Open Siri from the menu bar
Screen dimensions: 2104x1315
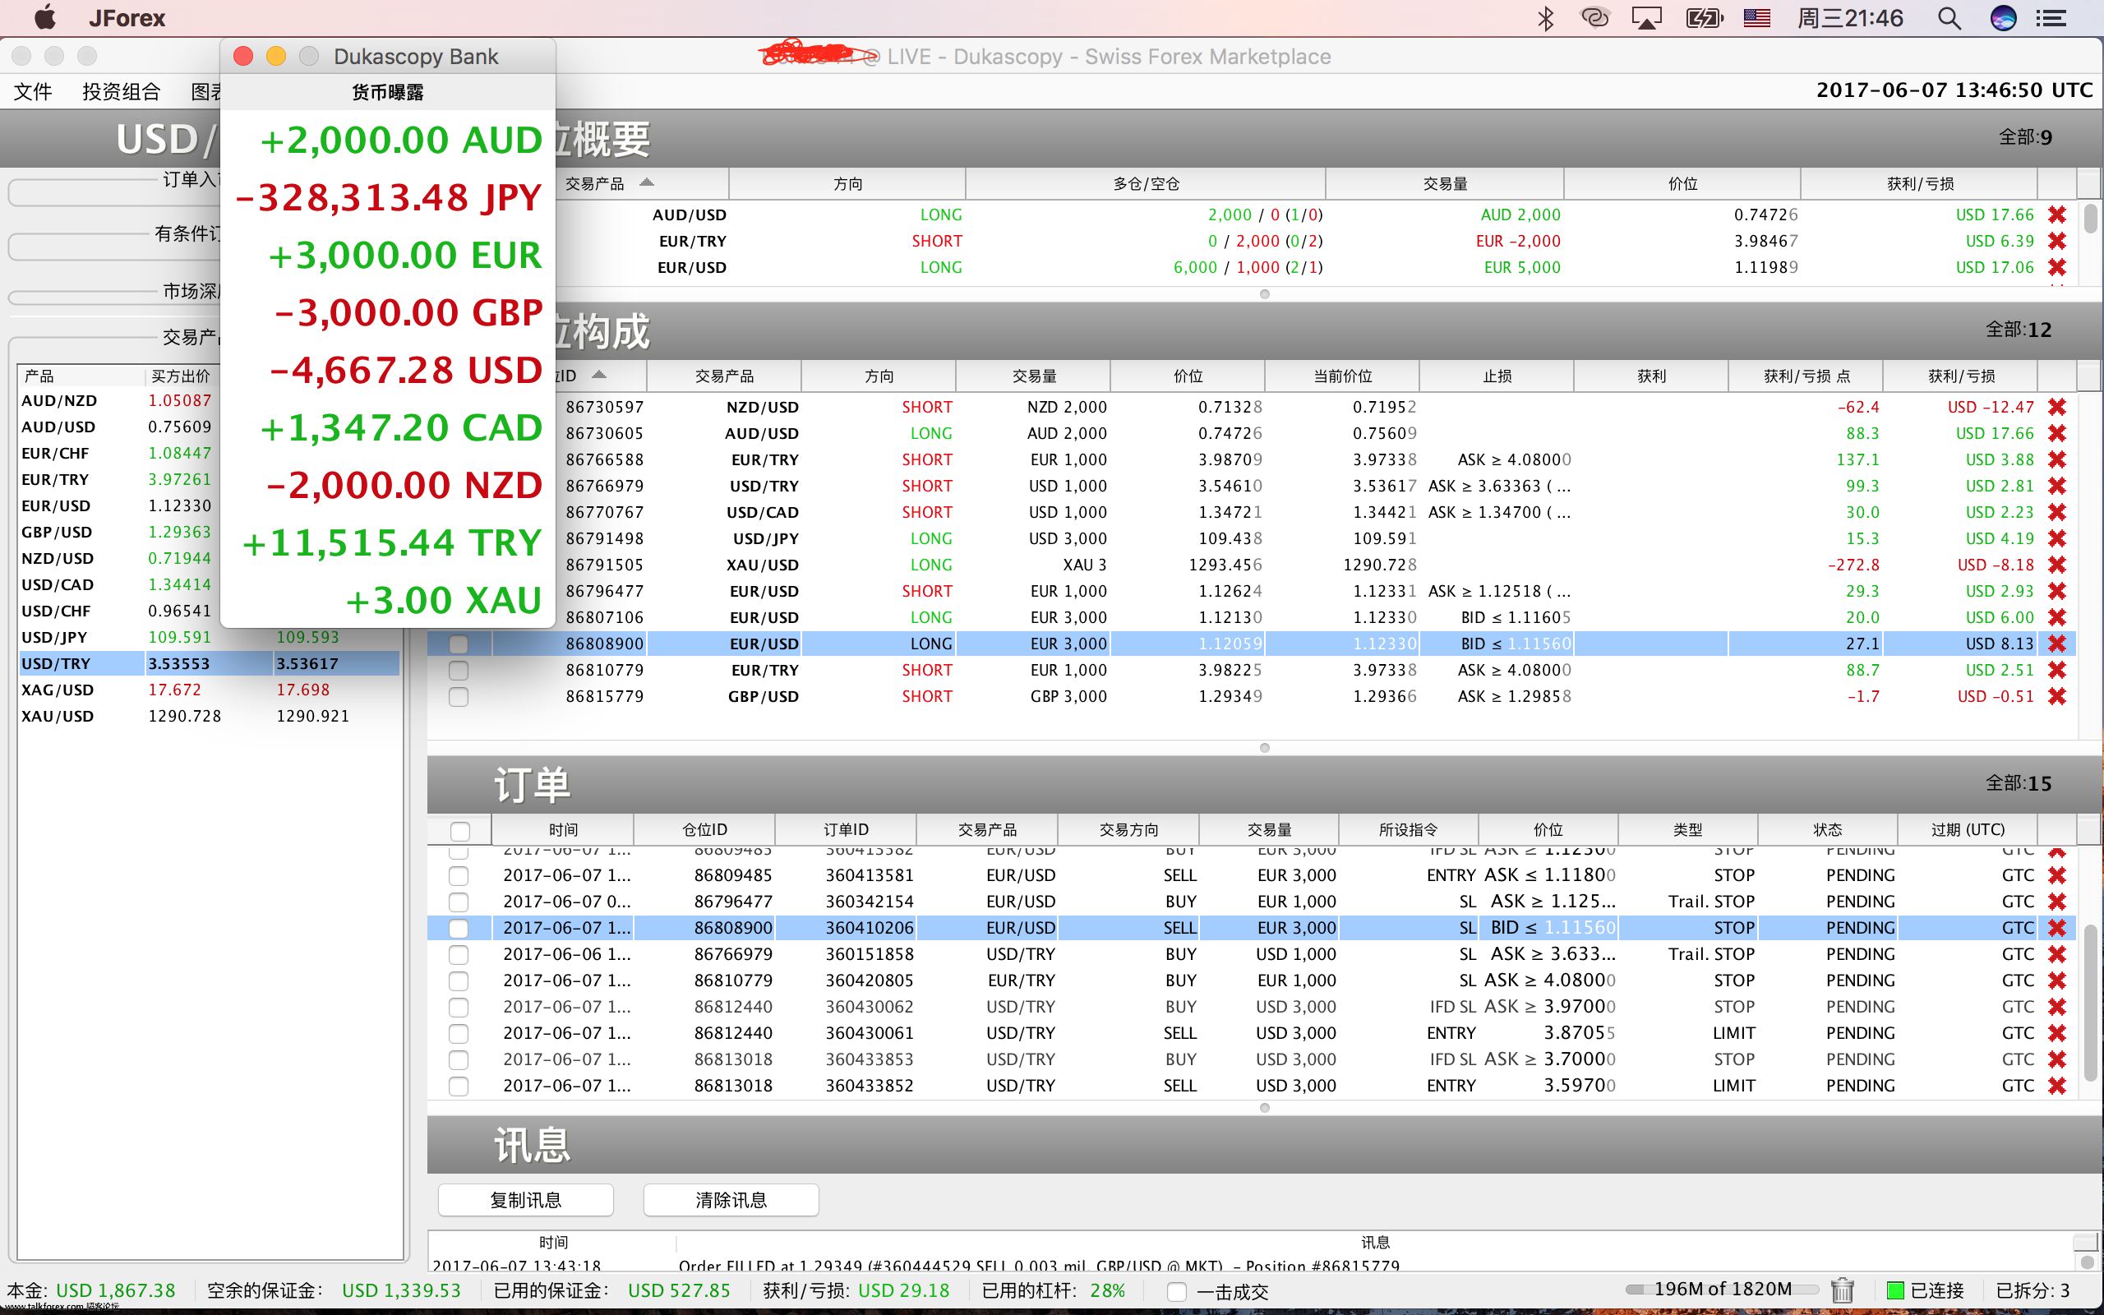tap(2003, 18)
